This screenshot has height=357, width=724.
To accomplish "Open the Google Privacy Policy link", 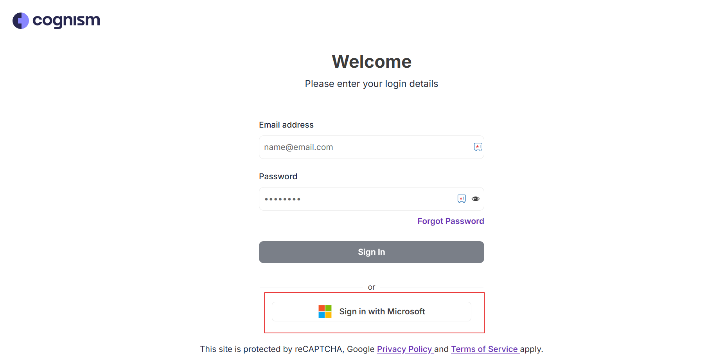I will [405, 349].
